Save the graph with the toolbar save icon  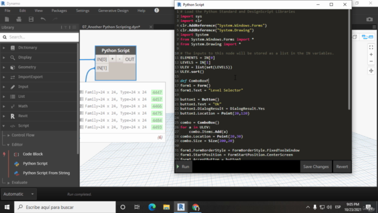tap(31, 20)
